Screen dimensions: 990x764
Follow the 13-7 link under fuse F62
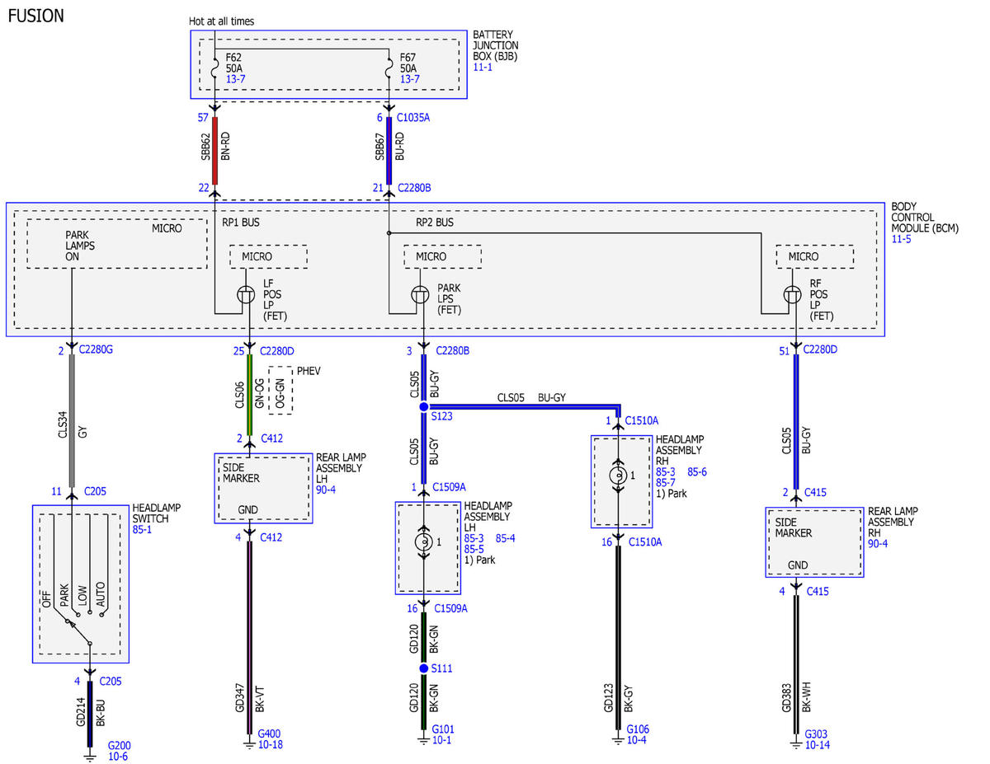[x=235, y=79]
